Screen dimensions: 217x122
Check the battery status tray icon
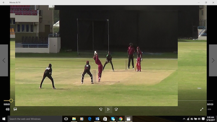(x=195, y=119)
